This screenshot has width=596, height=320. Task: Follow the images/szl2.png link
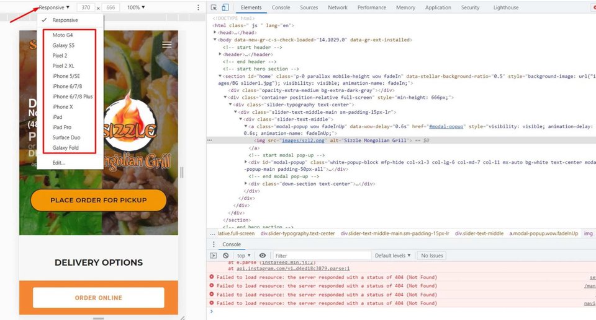click(x=303, y=141)
